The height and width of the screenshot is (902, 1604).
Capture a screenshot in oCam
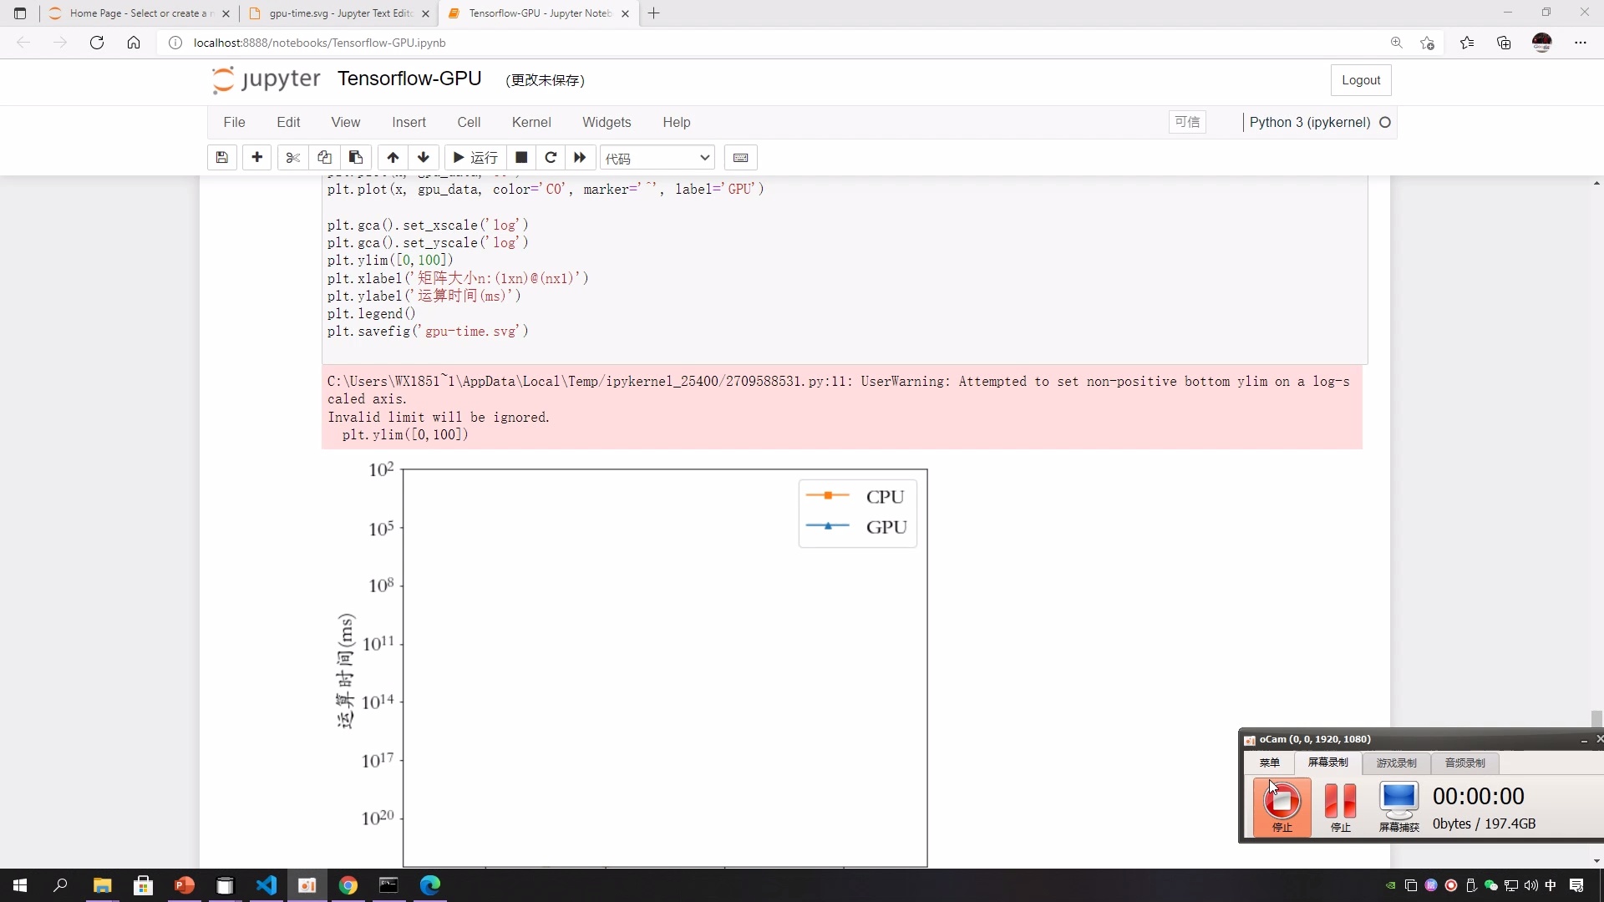[1399, 804]
